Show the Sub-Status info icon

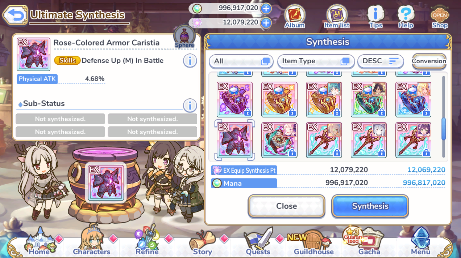(190, 106)
